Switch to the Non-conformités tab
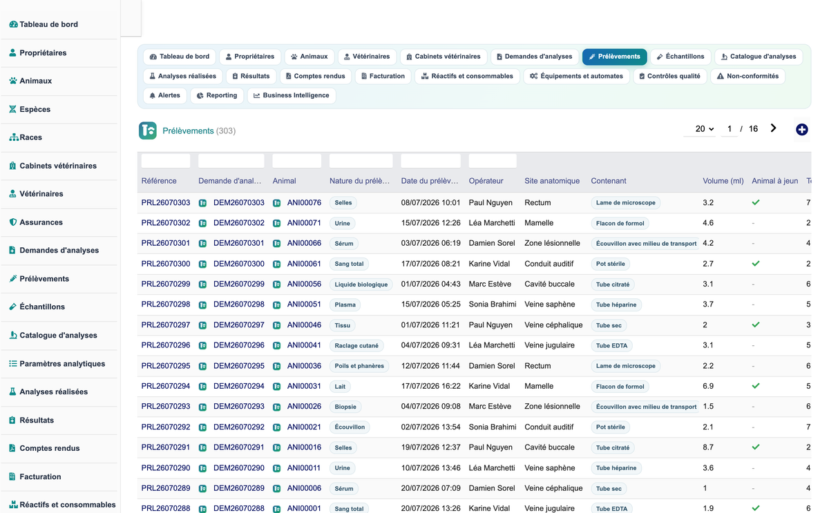Screen dimensions: 829x513 click(747, 76)
